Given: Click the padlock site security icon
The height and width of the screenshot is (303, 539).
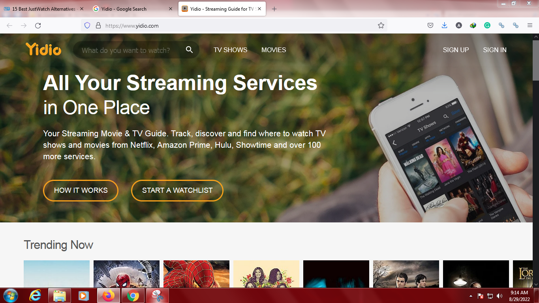Looking at the screenshot, I should click(x=98, y=25).
